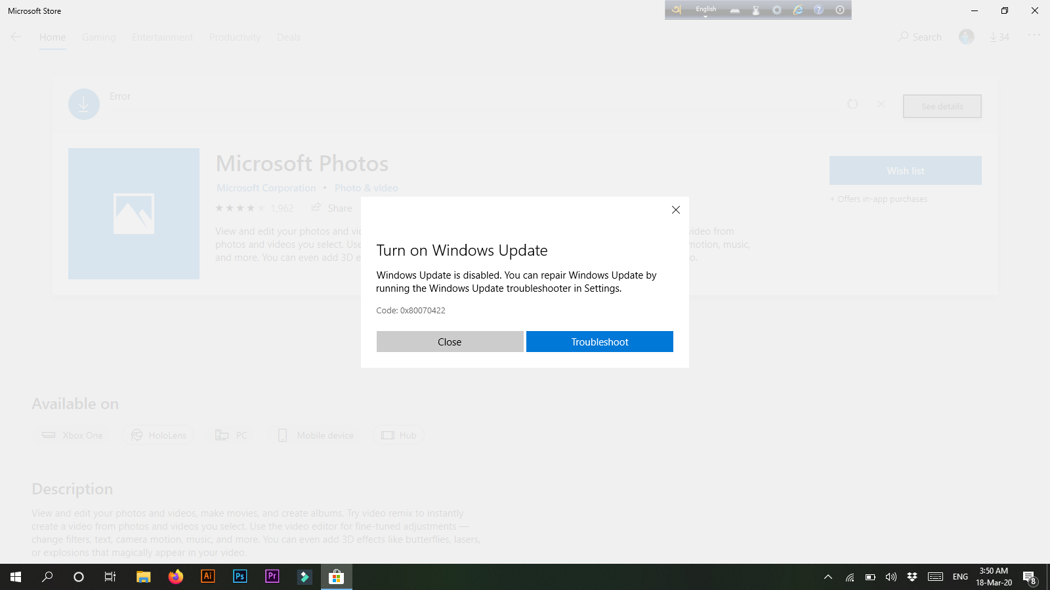Click Share for Microsoft Photos
This screenshot has width=1050, height=590.
tap(331, 208)
